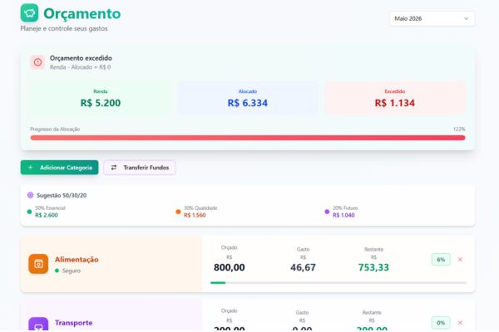Click the Transferir Fundos button
This screenshot has width=499, height=332.
(x=140, y=168)
